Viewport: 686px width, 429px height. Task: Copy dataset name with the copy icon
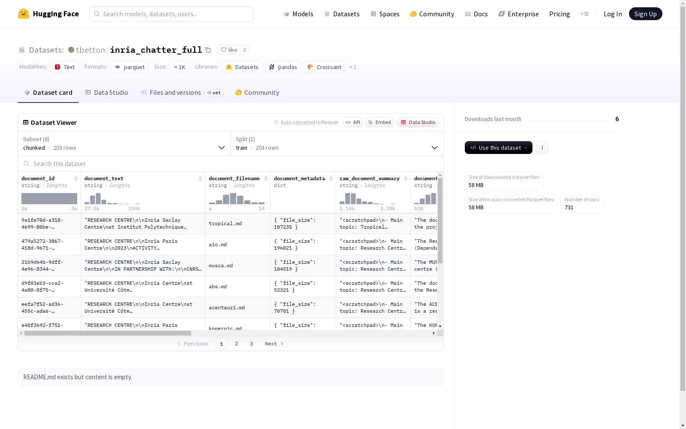coord(208,50)
